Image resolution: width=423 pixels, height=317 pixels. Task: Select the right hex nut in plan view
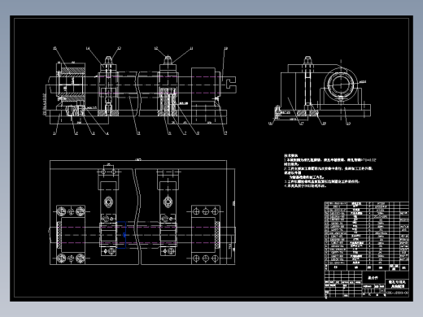coord(168,202)
